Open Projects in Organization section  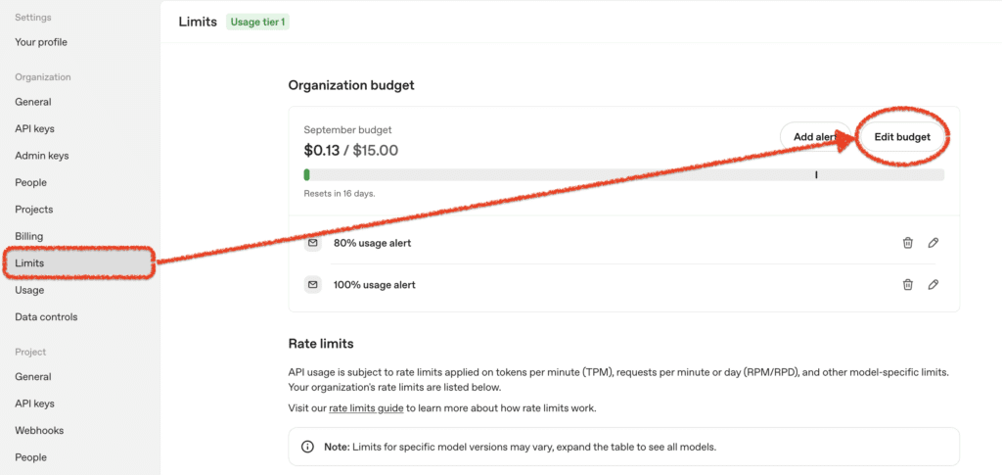[34, 209]
